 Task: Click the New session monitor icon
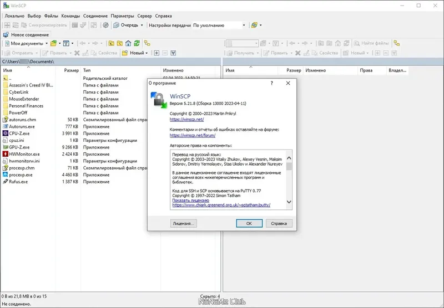(x=6, y=35)
